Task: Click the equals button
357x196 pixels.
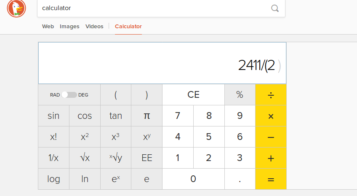Action: pyautogui.click(x=271, y=179)
